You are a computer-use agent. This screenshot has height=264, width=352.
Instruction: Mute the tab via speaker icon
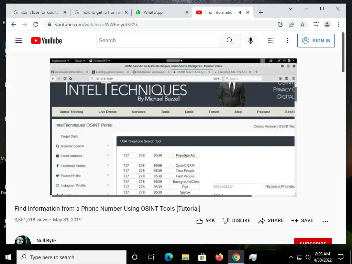tap(240, 12)
